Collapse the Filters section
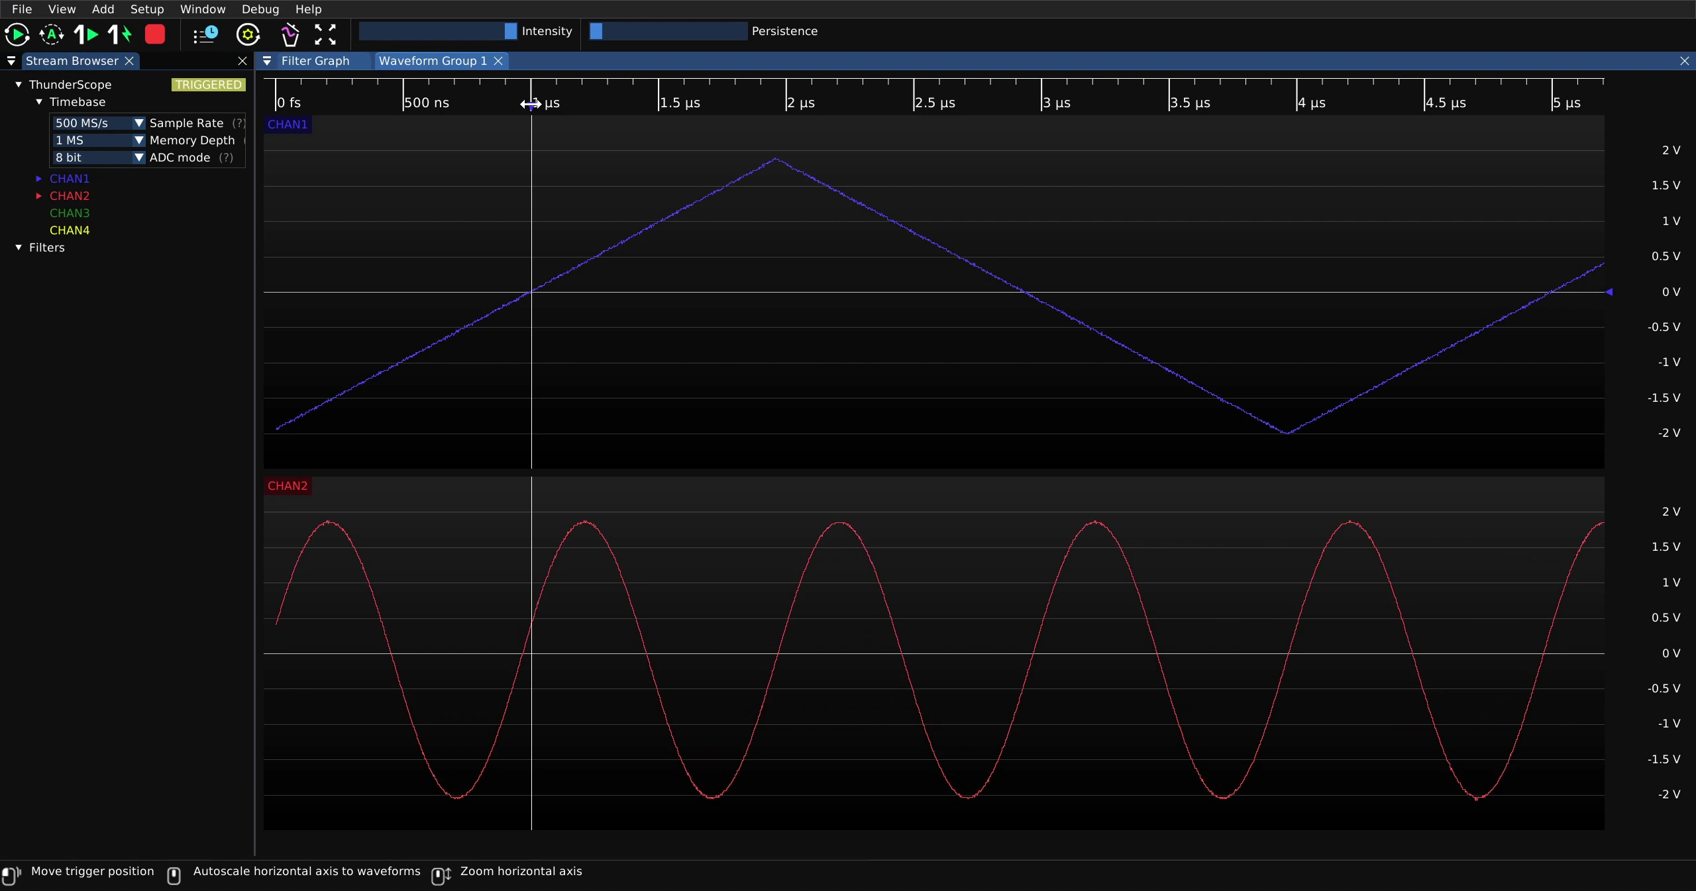1696x891 pixels. click(19, 248)
